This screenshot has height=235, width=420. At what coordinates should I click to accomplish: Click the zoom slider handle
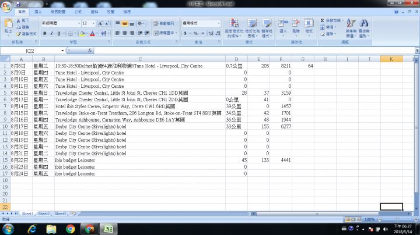tap(397, 219)
